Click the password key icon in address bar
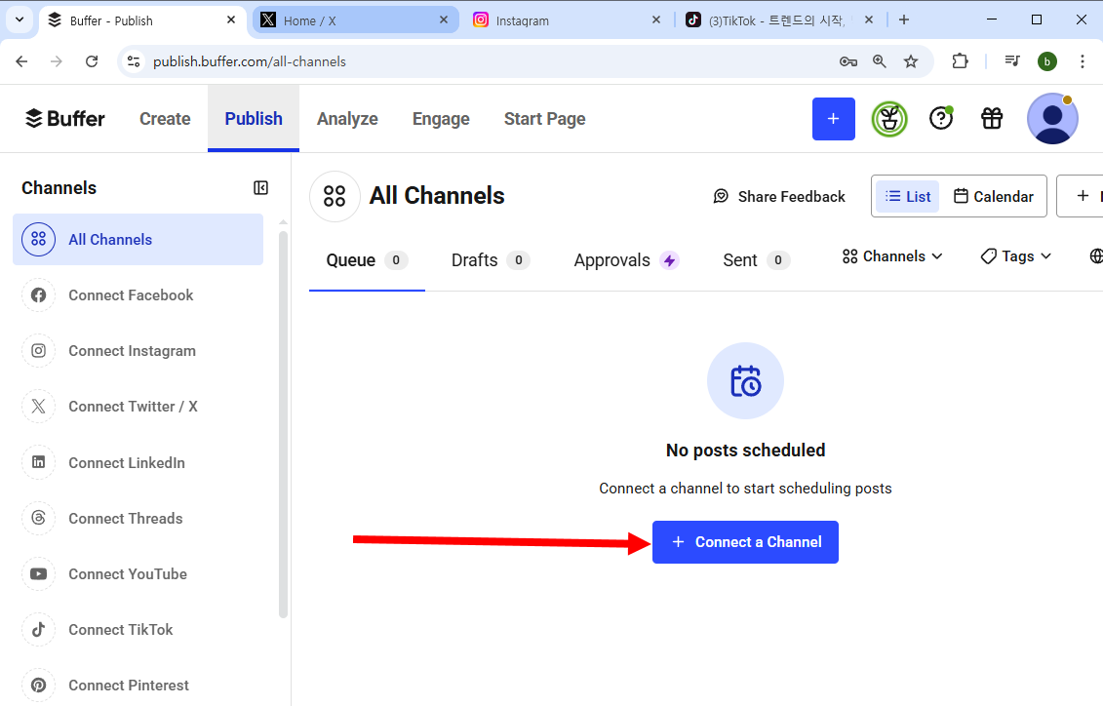Screen dimensions: 1103x706 (847, 61)
